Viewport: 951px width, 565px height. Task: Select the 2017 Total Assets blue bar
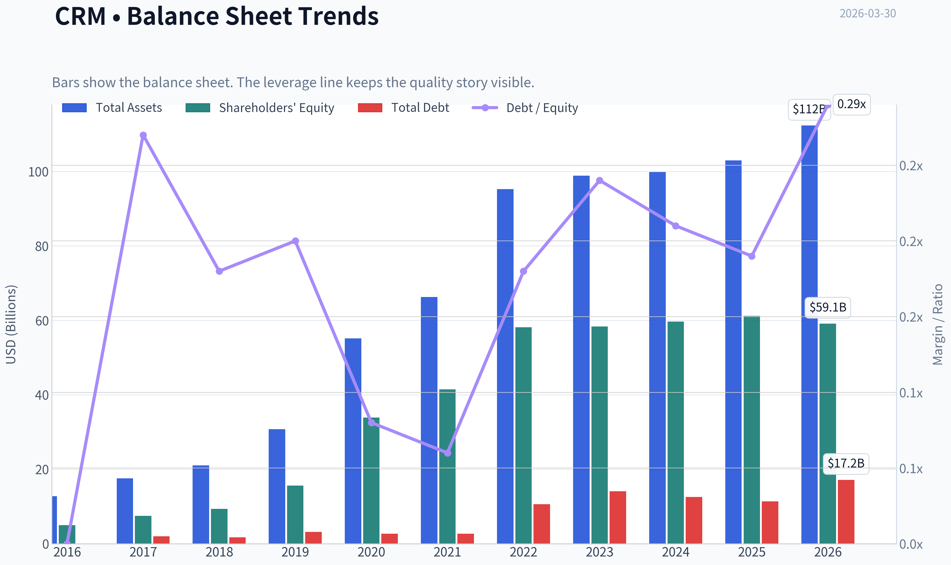coord(125,511)
